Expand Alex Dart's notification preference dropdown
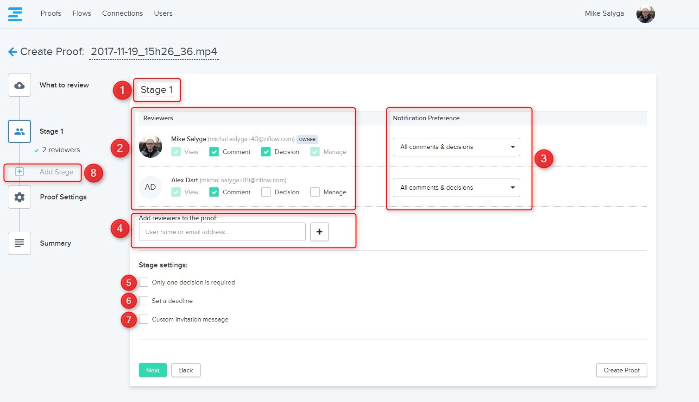 456,188
